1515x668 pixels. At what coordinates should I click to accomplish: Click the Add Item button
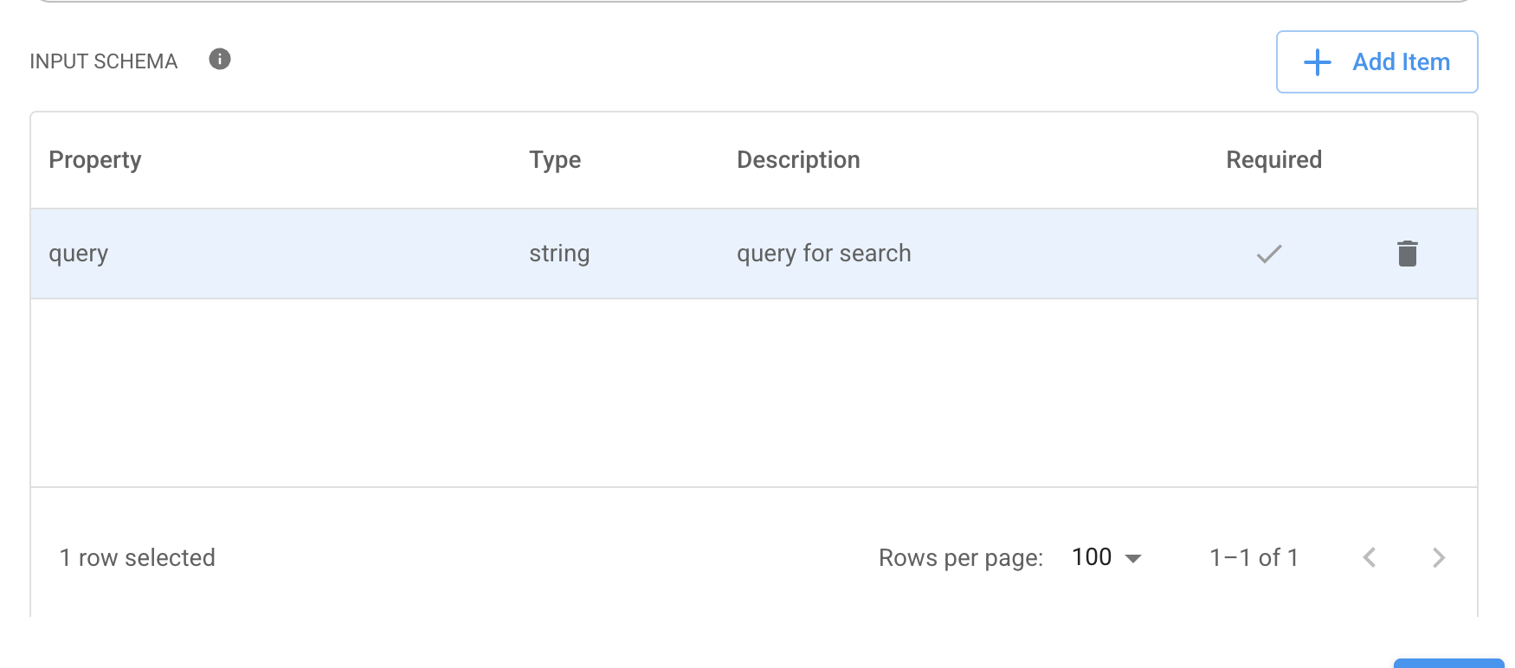coord(1376,62)
